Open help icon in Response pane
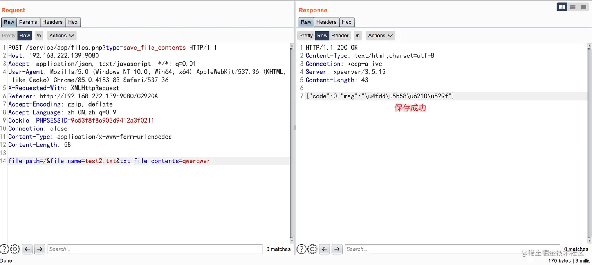This screenshot has height=265, width=592. 301,249
